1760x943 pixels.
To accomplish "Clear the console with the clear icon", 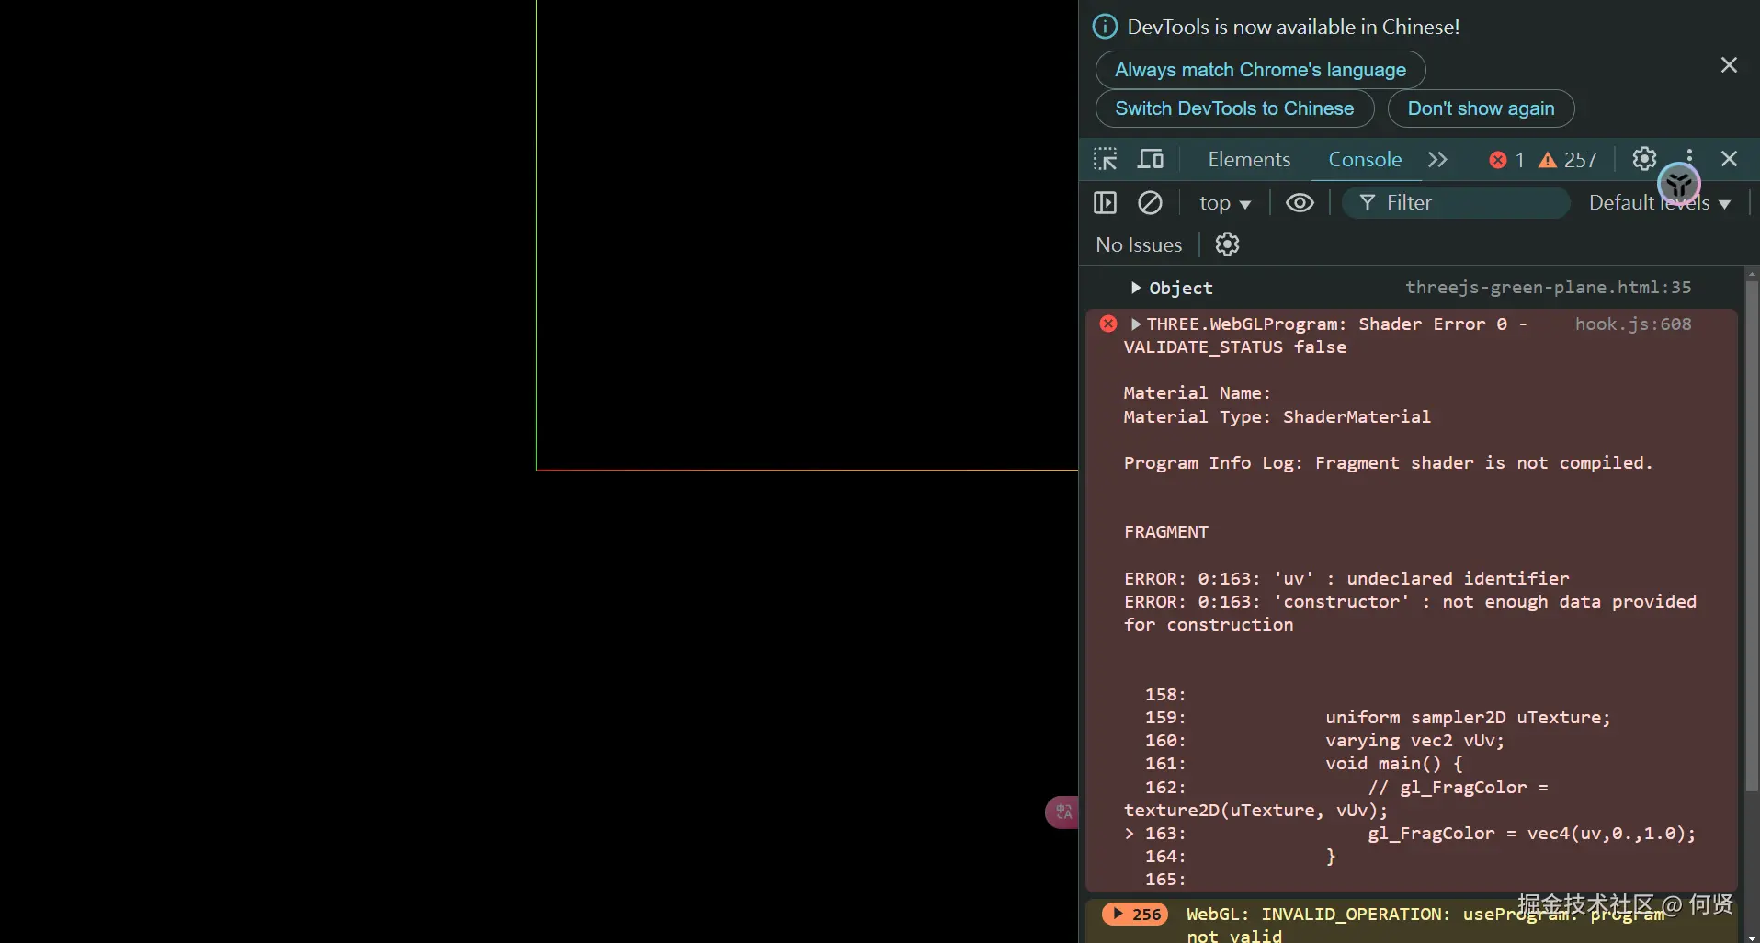I will (1151, 202).
